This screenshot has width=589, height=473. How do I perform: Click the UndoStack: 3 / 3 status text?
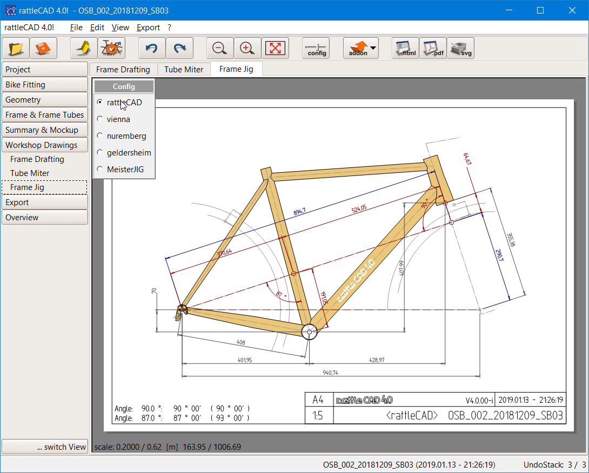point(555,465)
